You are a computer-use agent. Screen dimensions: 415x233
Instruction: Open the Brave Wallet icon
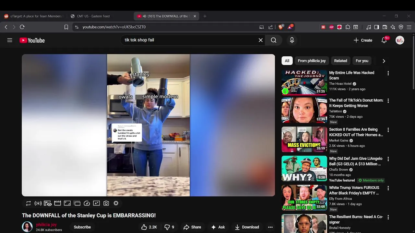(x=385, y=27)
